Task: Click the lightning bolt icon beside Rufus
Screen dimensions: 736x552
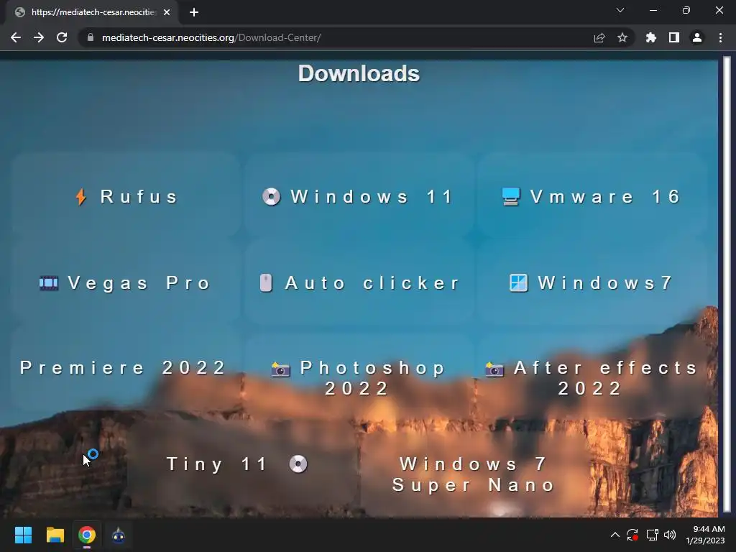Action: coord(80,197)
